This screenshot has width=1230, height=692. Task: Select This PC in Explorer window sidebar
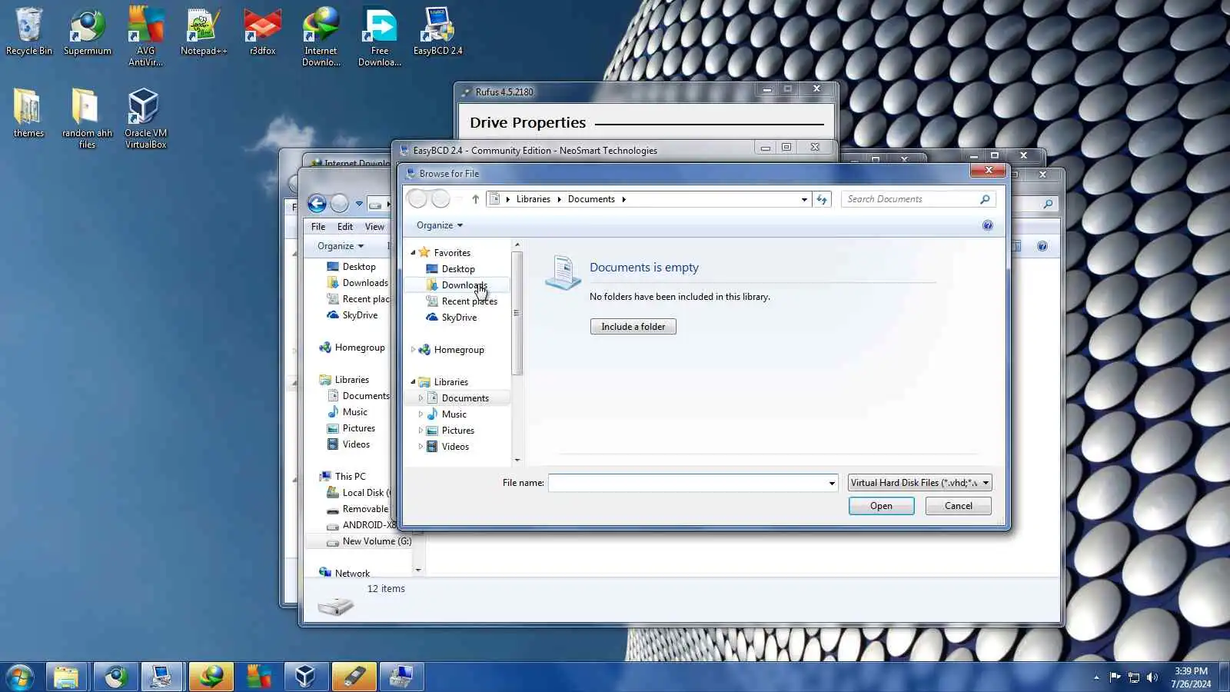(x=350, y=477)
